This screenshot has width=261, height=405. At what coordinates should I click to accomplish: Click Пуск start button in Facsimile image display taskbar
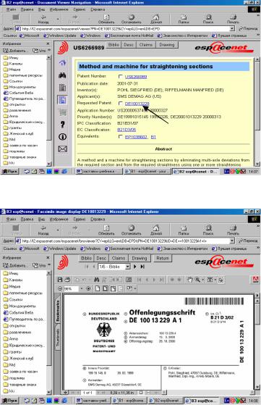click(x=10, y=401)
